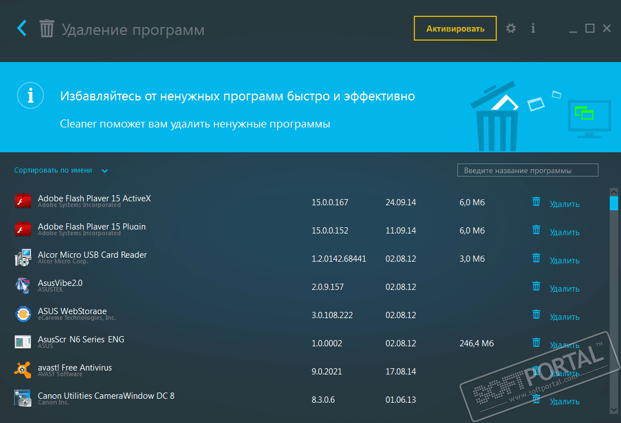Go back using the blue arrow
Image resolution: width=621 pixels, height=423 pixels.
point(22,28)
